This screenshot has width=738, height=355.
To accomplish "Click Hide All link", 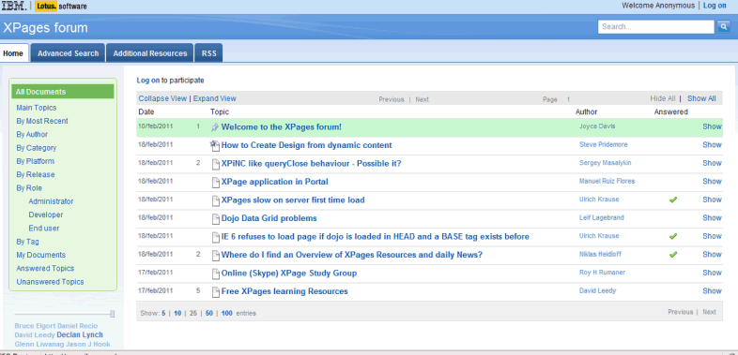I will (x=663, y=98).
